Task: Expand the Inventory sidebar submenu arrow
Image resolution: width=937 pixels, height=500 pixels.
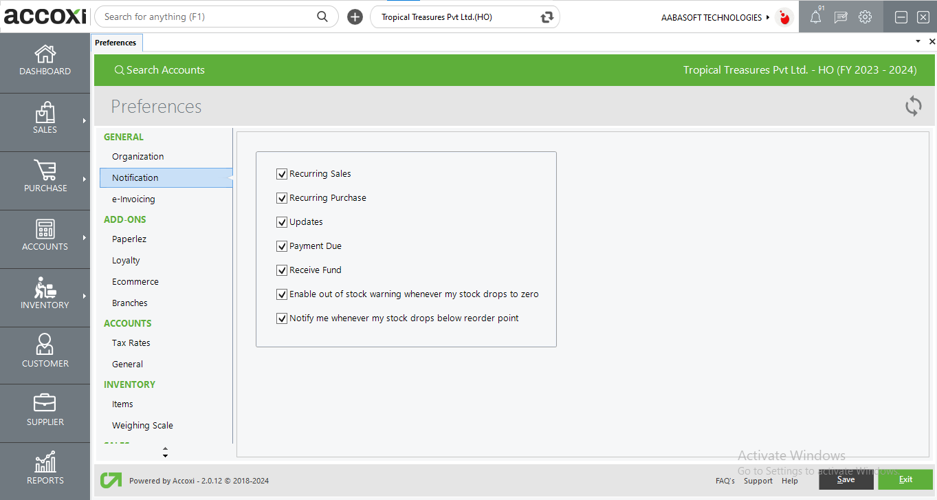Action: point(85,296)
